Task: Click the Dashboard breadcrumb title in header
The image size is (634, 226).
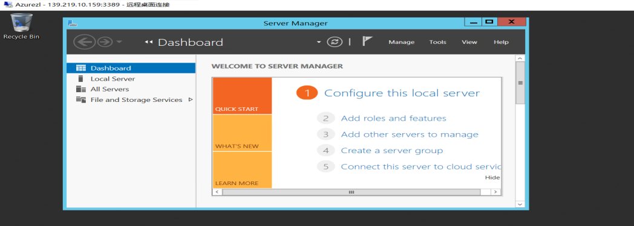Action: click(191, 42)
